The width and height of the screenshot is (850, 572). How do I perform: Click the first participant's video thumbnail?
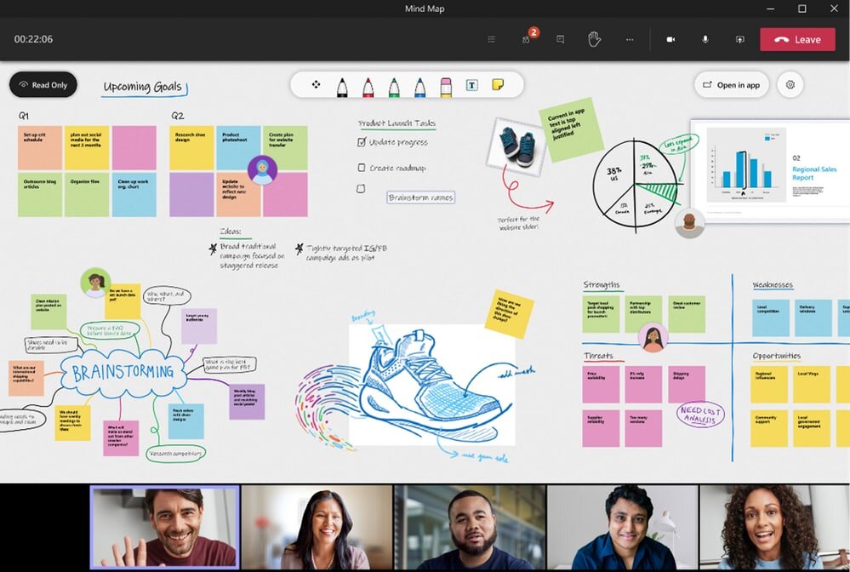coord(164,526)
